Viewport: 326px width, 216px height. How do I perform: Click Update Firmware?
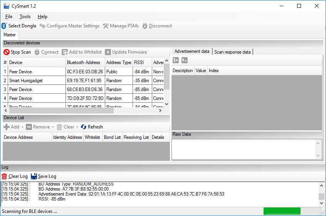(x=126, y=52)
